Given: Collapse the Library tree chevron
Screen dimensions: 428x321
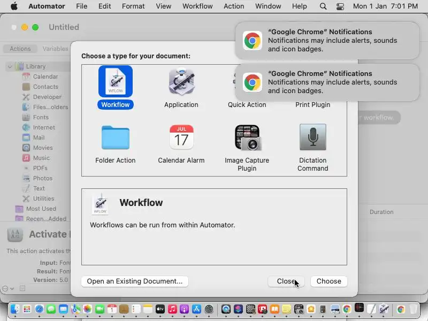Looking at the screenshot, I should [x=10, y=66].
